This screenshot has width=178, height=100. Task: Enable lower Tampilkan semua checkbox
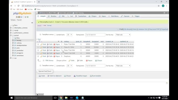tap(40, 66)
